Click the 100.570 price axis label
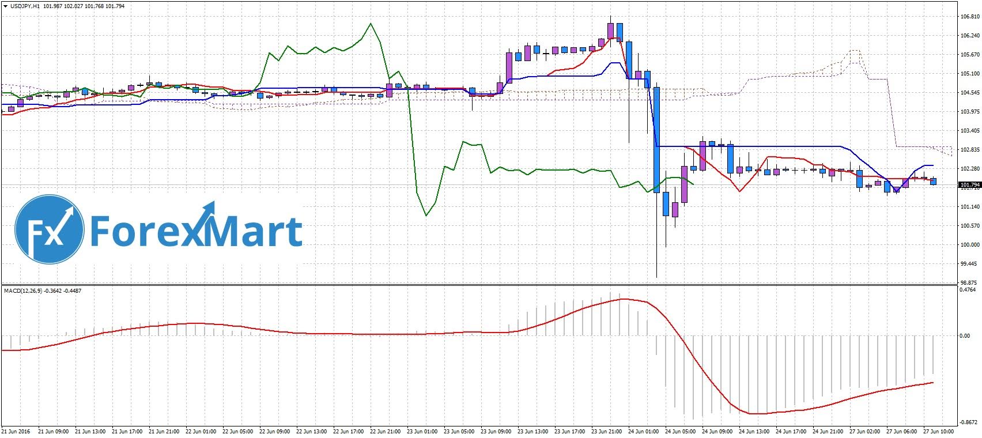Viewport: 982px width, 438px height. click(969, 226)
